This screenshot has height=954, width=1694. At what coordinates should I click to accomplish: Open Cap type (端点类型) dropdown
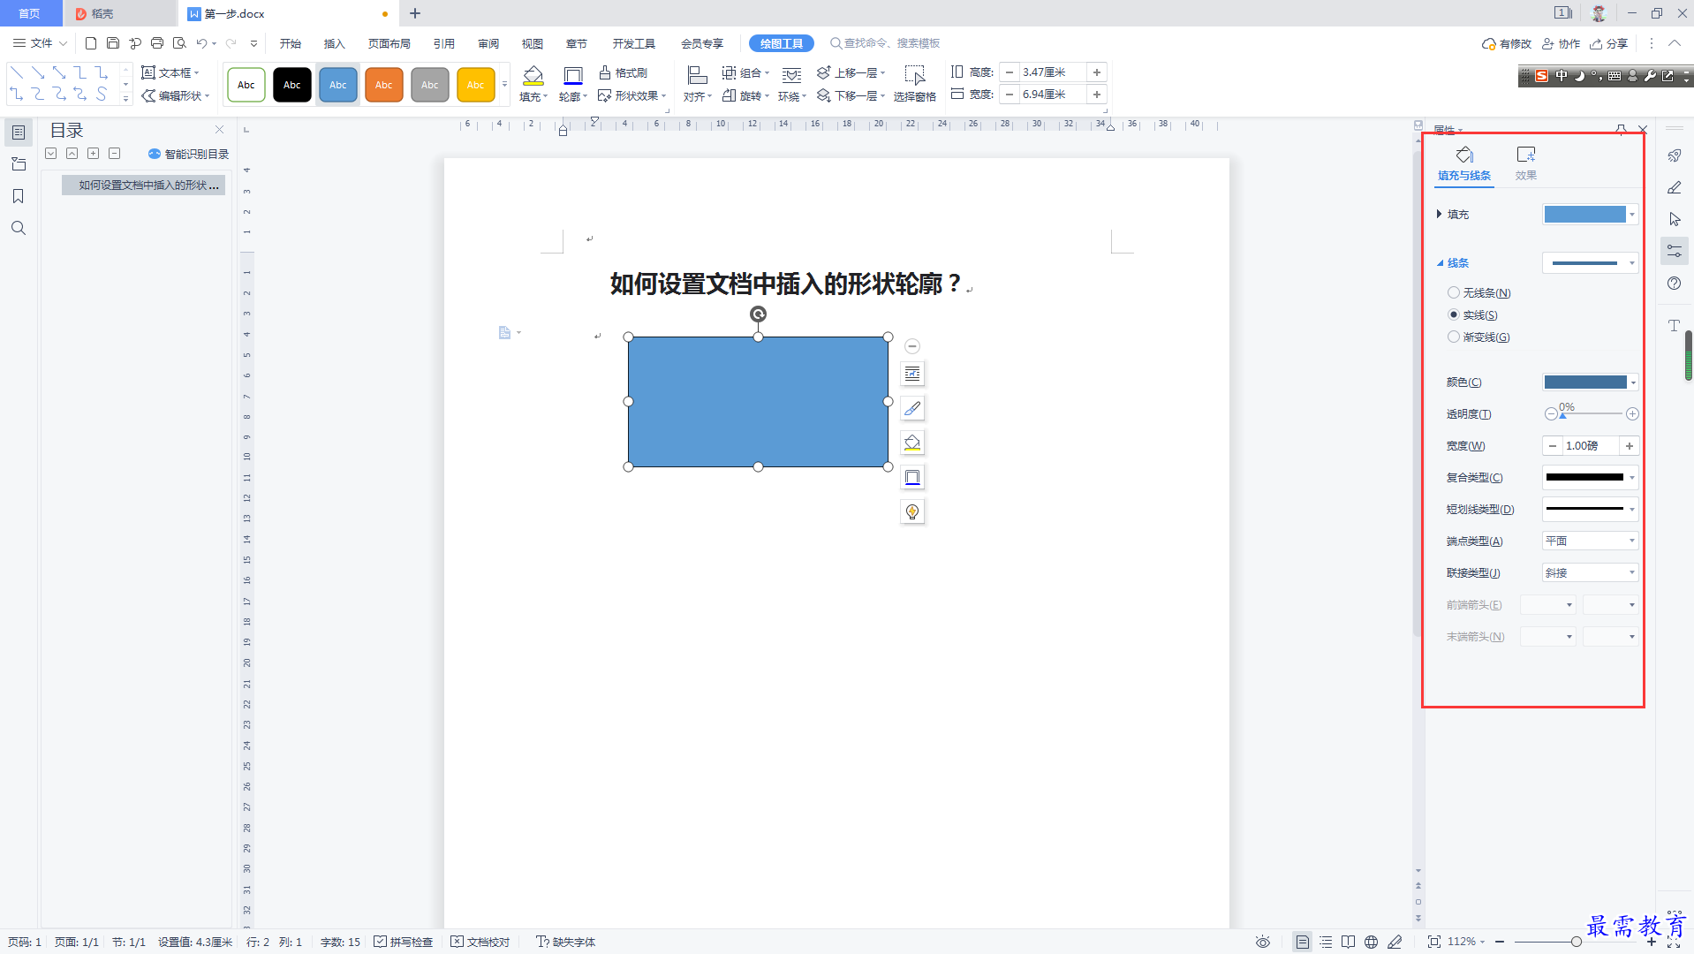(x=1591, y=541)
